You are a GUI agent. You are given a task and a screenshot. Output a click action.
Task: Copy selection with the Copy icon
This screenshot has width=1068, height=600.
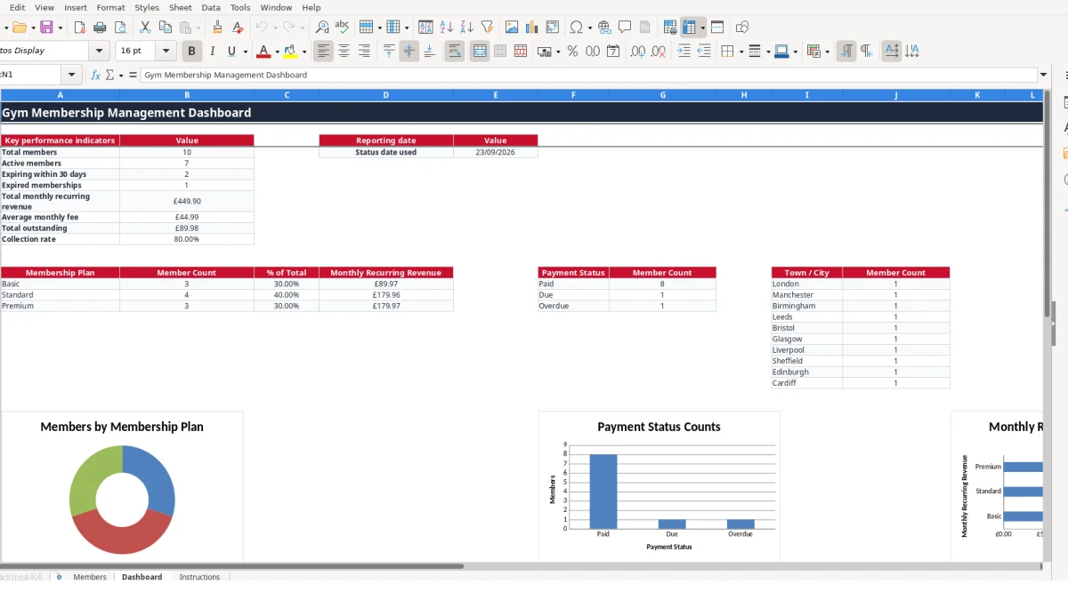166,28
